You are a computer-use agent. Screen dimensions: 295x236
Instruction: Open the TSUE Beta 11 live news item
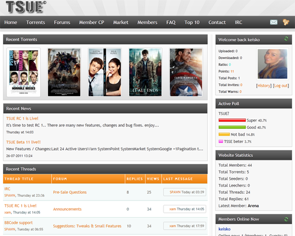click(x=23, y=142)
